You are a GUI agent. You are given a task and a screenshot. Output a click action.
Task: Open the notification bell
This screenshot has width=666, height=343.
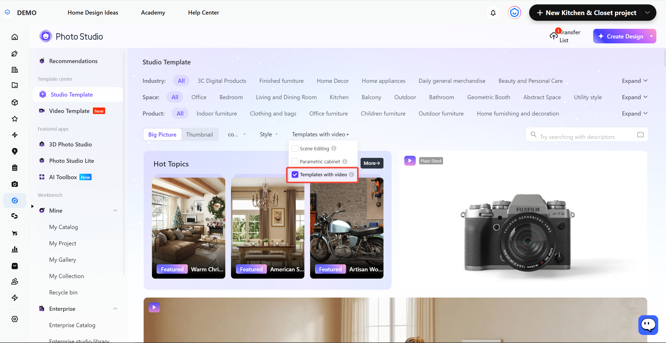pos(493,13)
